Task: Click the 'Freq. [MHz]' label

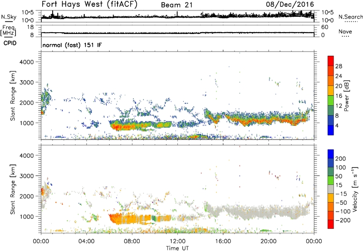Action: tap(8, 31)
